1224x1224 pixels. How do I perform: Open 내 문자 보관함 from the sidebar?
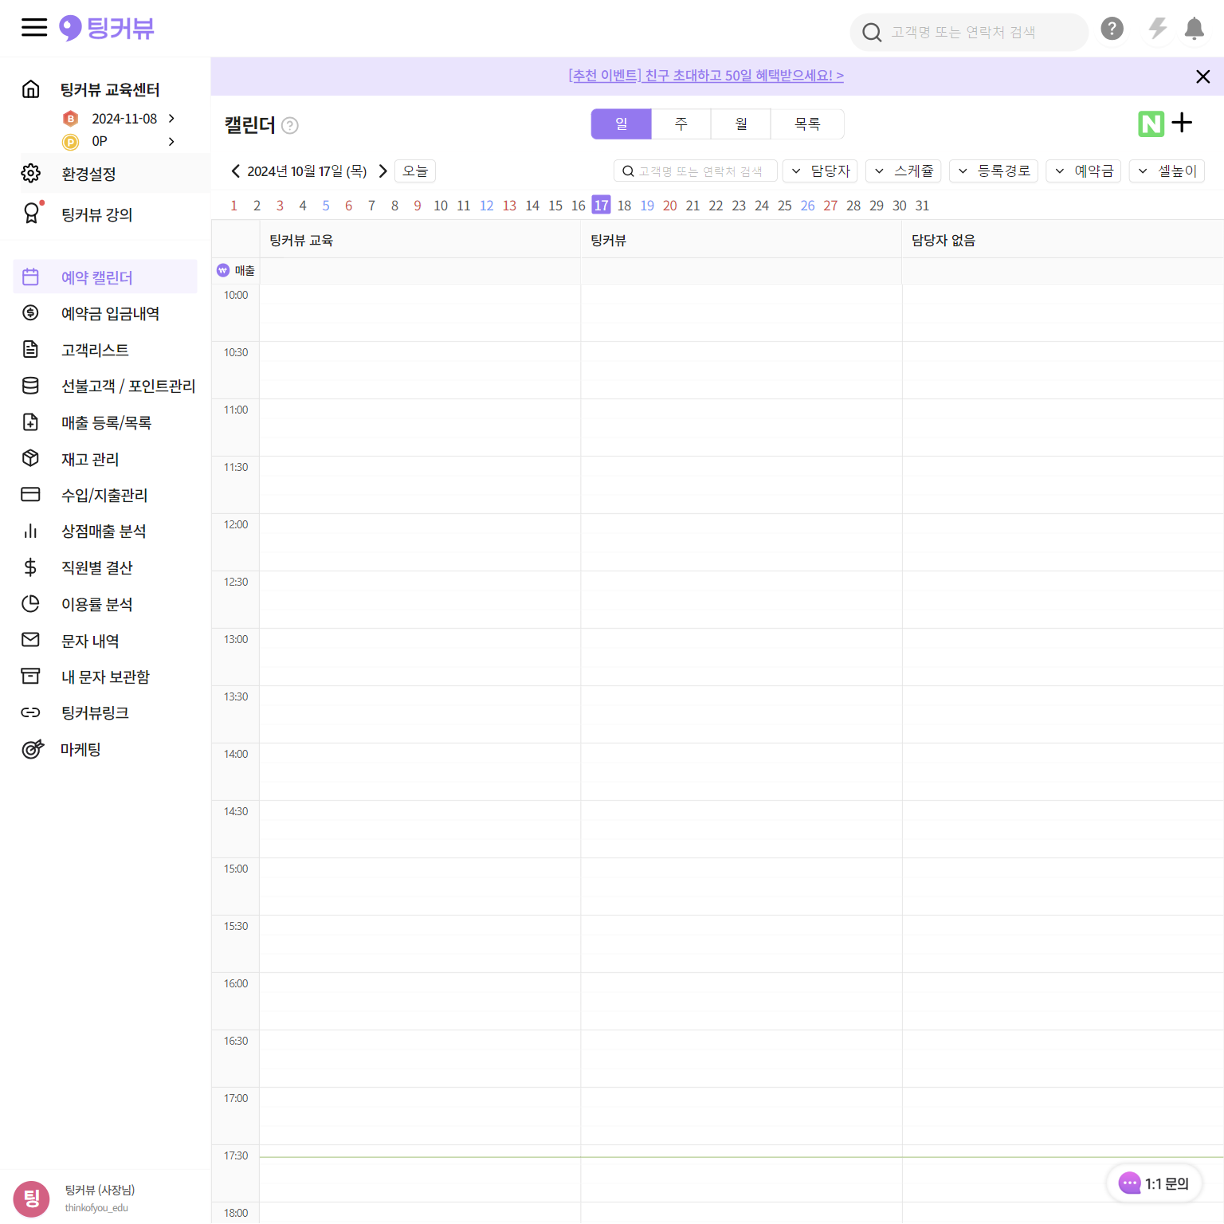click(x=105, y=677)
